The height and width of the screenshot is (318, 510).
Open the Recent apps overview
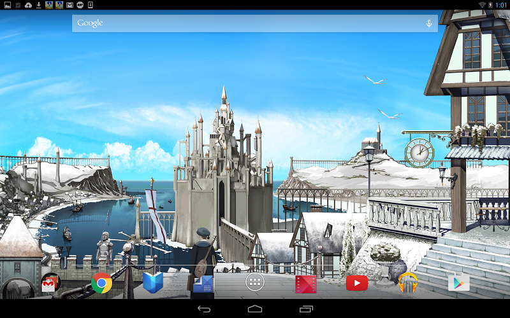tap(306, 309)
